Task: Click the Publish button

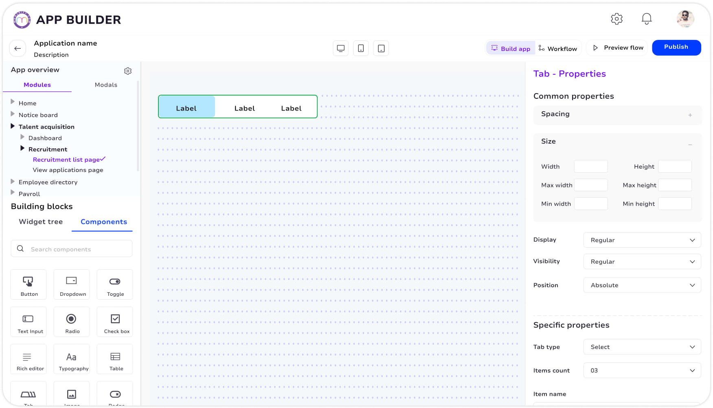Action: (x=676, y=48)
